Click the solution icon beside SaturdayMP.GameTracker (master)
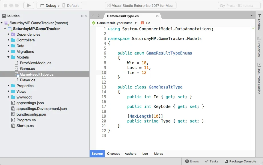Screen dimensions: 263x165 click(x=6, y=23)
